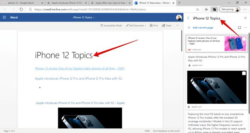Open the dark iPhone 12 Pro image card
250x133 pixels.
[217, 89]
